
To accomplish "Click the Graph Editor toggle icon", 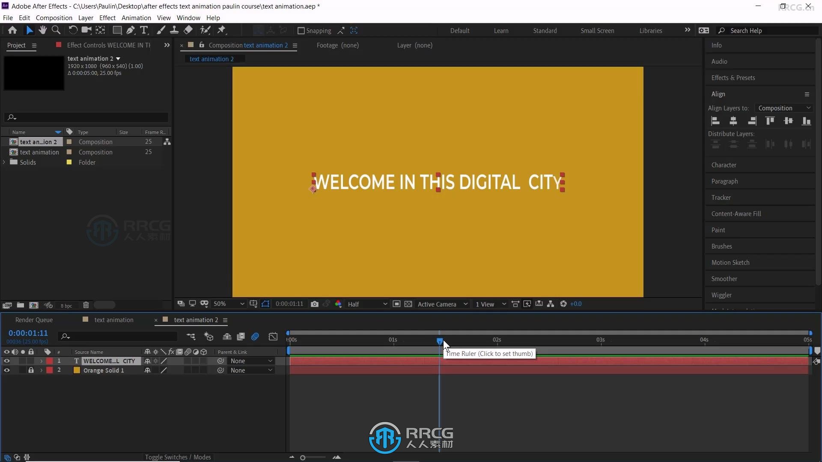I will [273, 336].
